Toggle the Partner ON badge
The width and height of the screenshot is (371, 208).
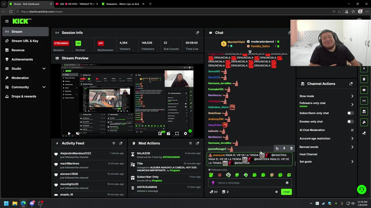point(78,43)
